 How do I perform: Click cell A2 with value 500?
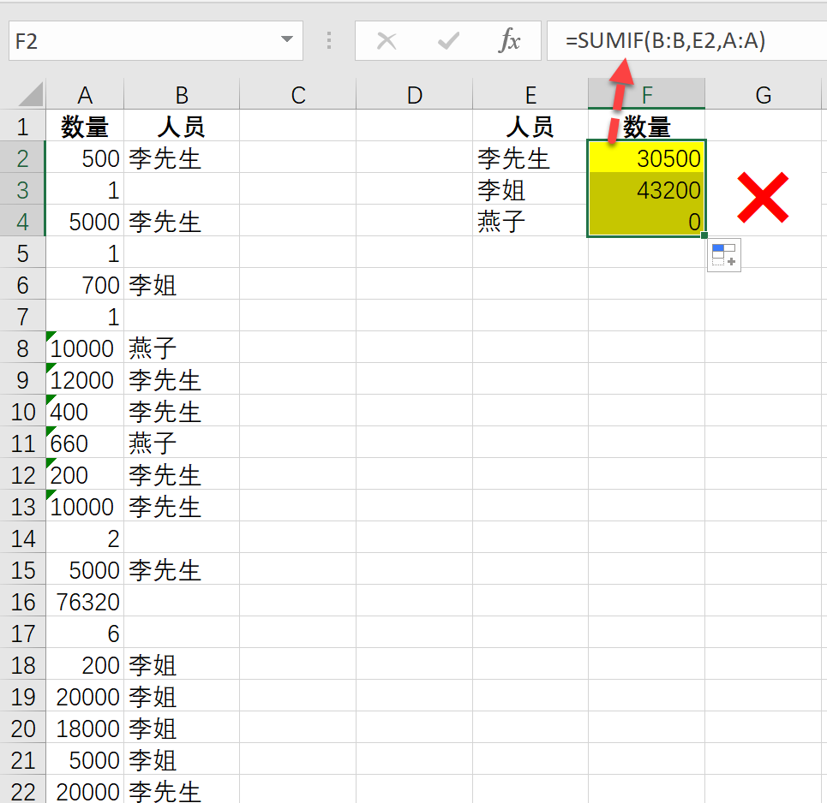pyautogui.click(x=85, y=158)
